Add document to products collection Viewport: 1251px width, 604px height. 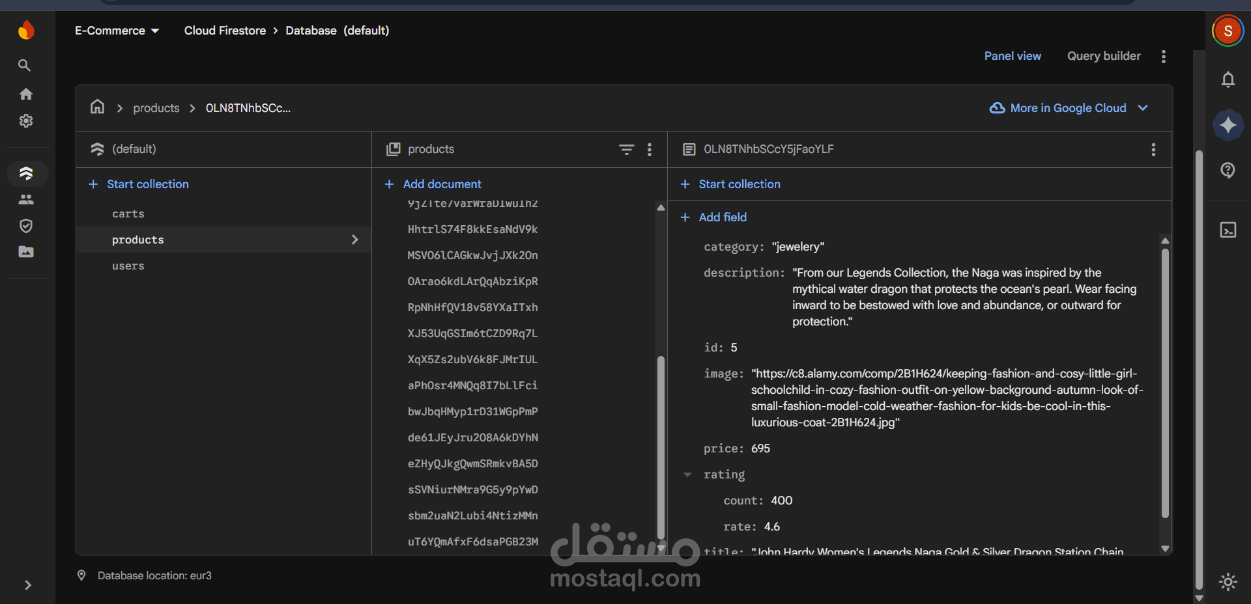[x=433, y=184]
